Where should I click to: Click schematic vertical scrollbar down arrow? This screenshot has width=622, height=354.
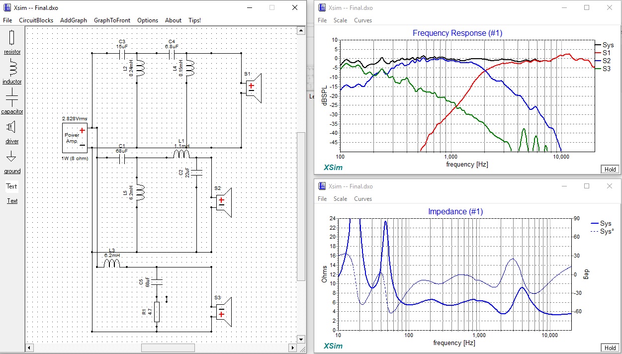tap(301, 339)
